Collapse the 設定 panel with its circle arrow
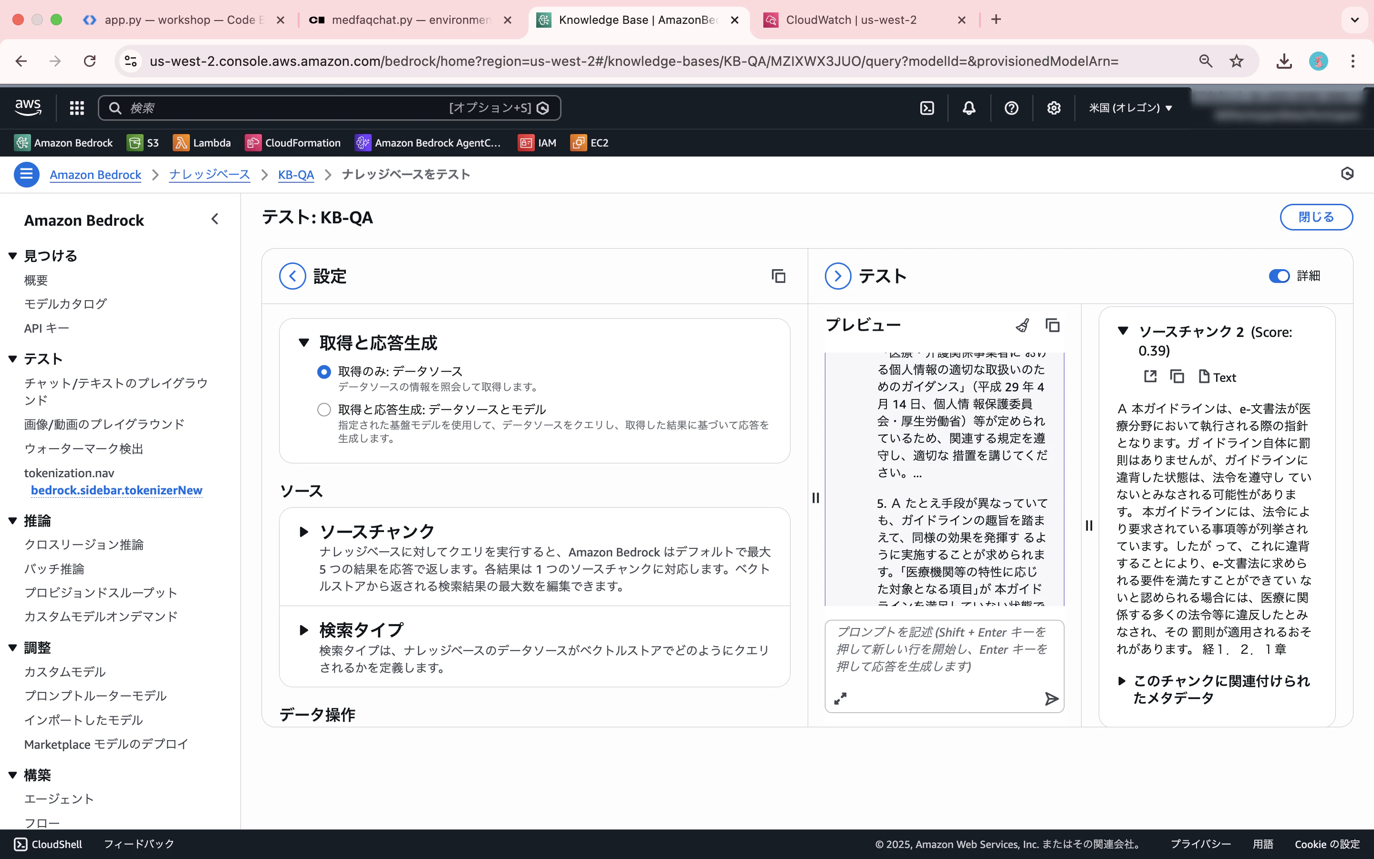 click(x=292, y=276)
